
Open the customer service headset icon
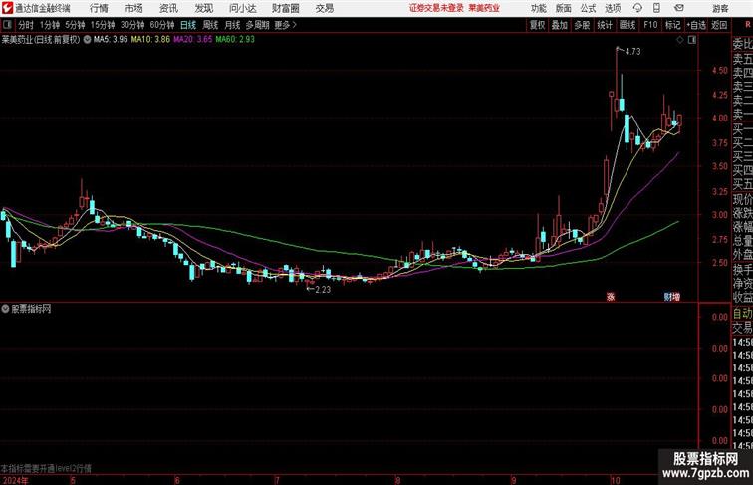(637, 8)
